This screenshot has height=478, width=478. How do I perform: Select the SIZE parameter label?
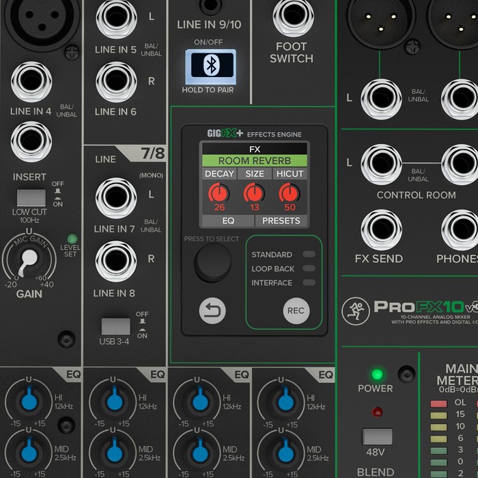255,173
